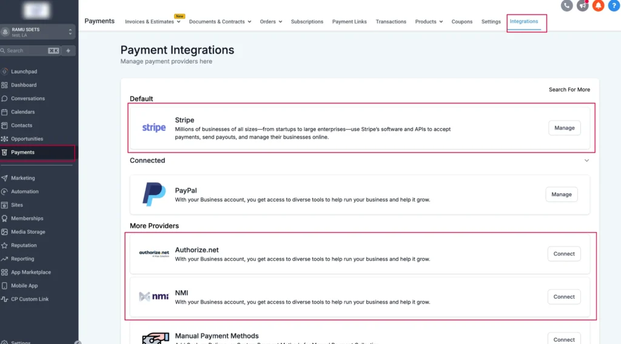The height and width of the screenshot is (344, 621).
Task: Go to the Subscriptions tab
Action: tap(307, 22)
